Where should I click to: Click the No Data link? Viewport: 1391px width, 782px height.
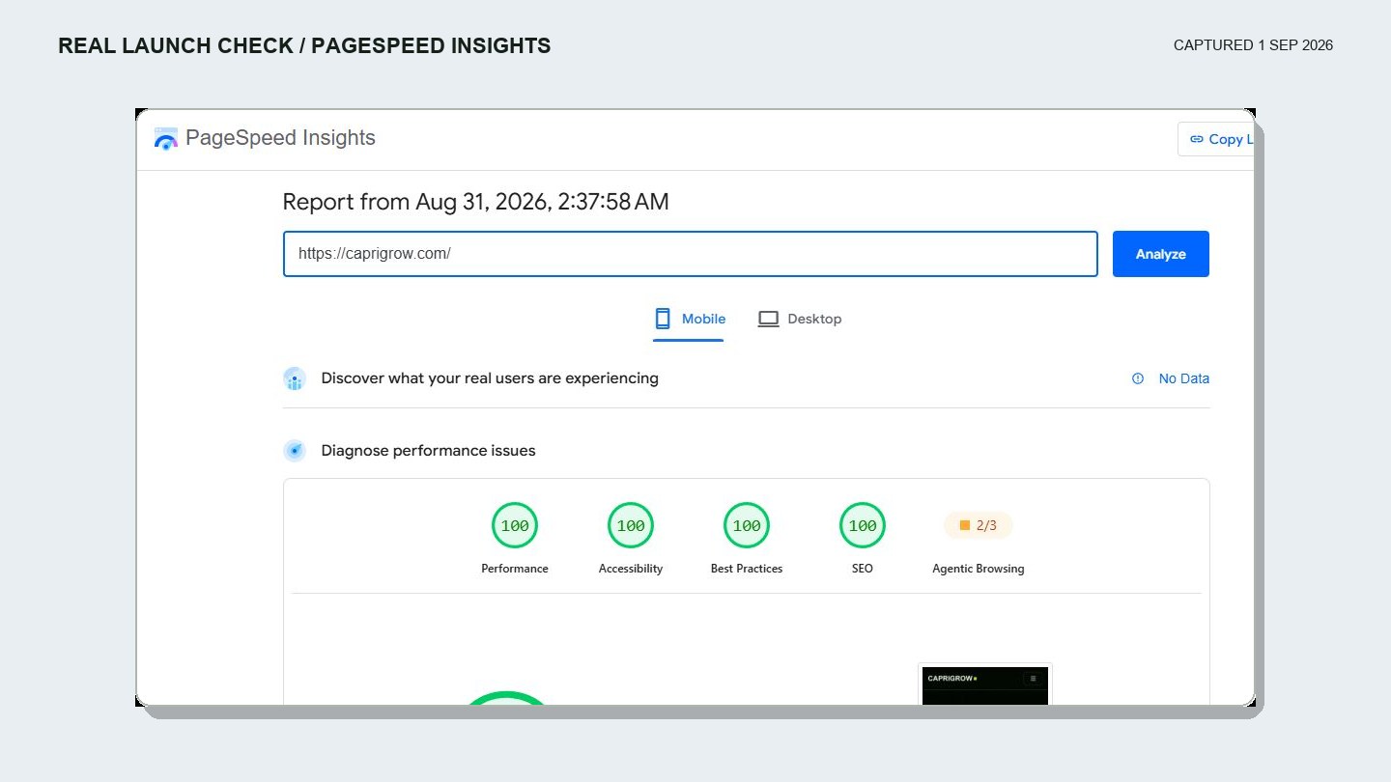point(1184,378)
